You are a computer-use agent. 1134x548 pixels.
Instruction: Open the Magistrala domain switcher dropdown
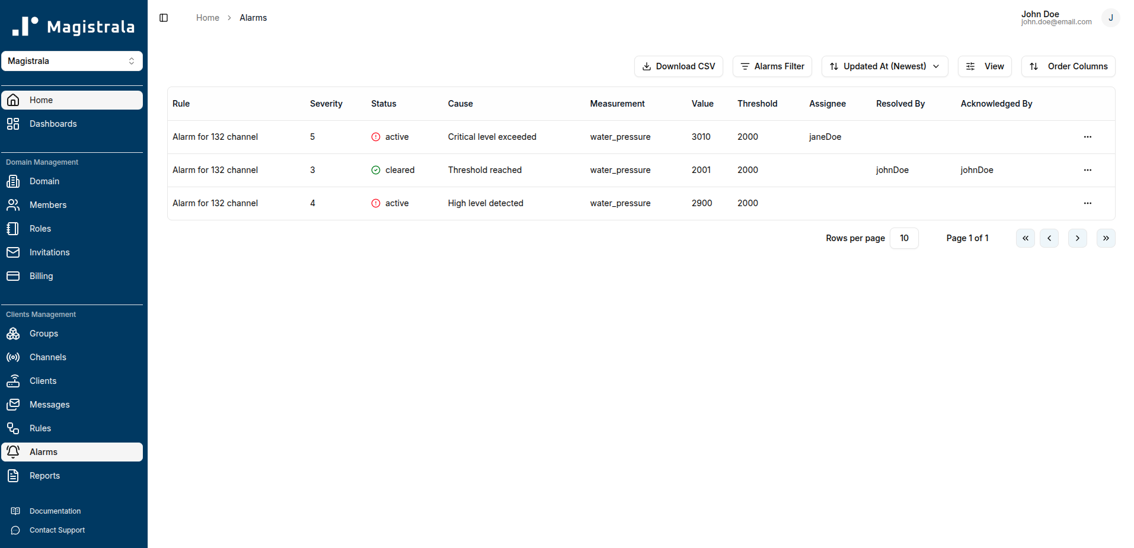[72, 61]
